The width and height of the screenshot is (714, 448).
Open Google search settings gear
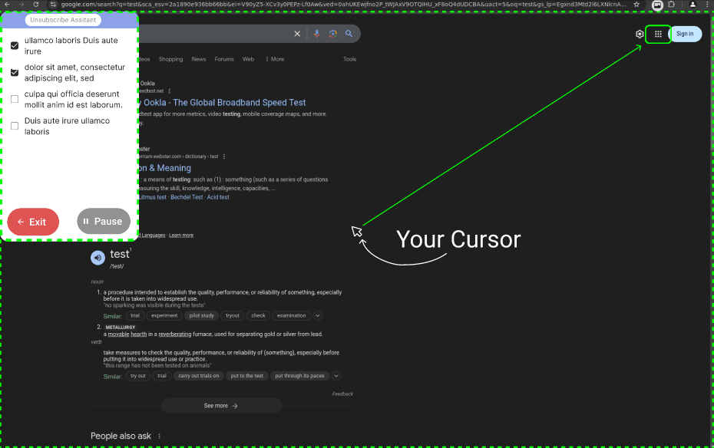coord(640,34)
